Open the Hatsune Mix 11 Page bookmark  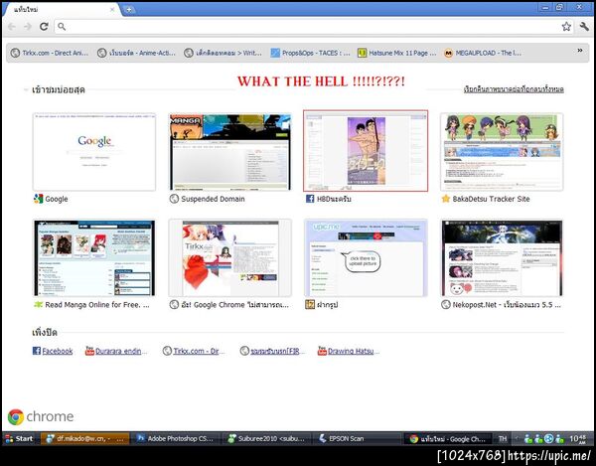click(x=396, y=53)
